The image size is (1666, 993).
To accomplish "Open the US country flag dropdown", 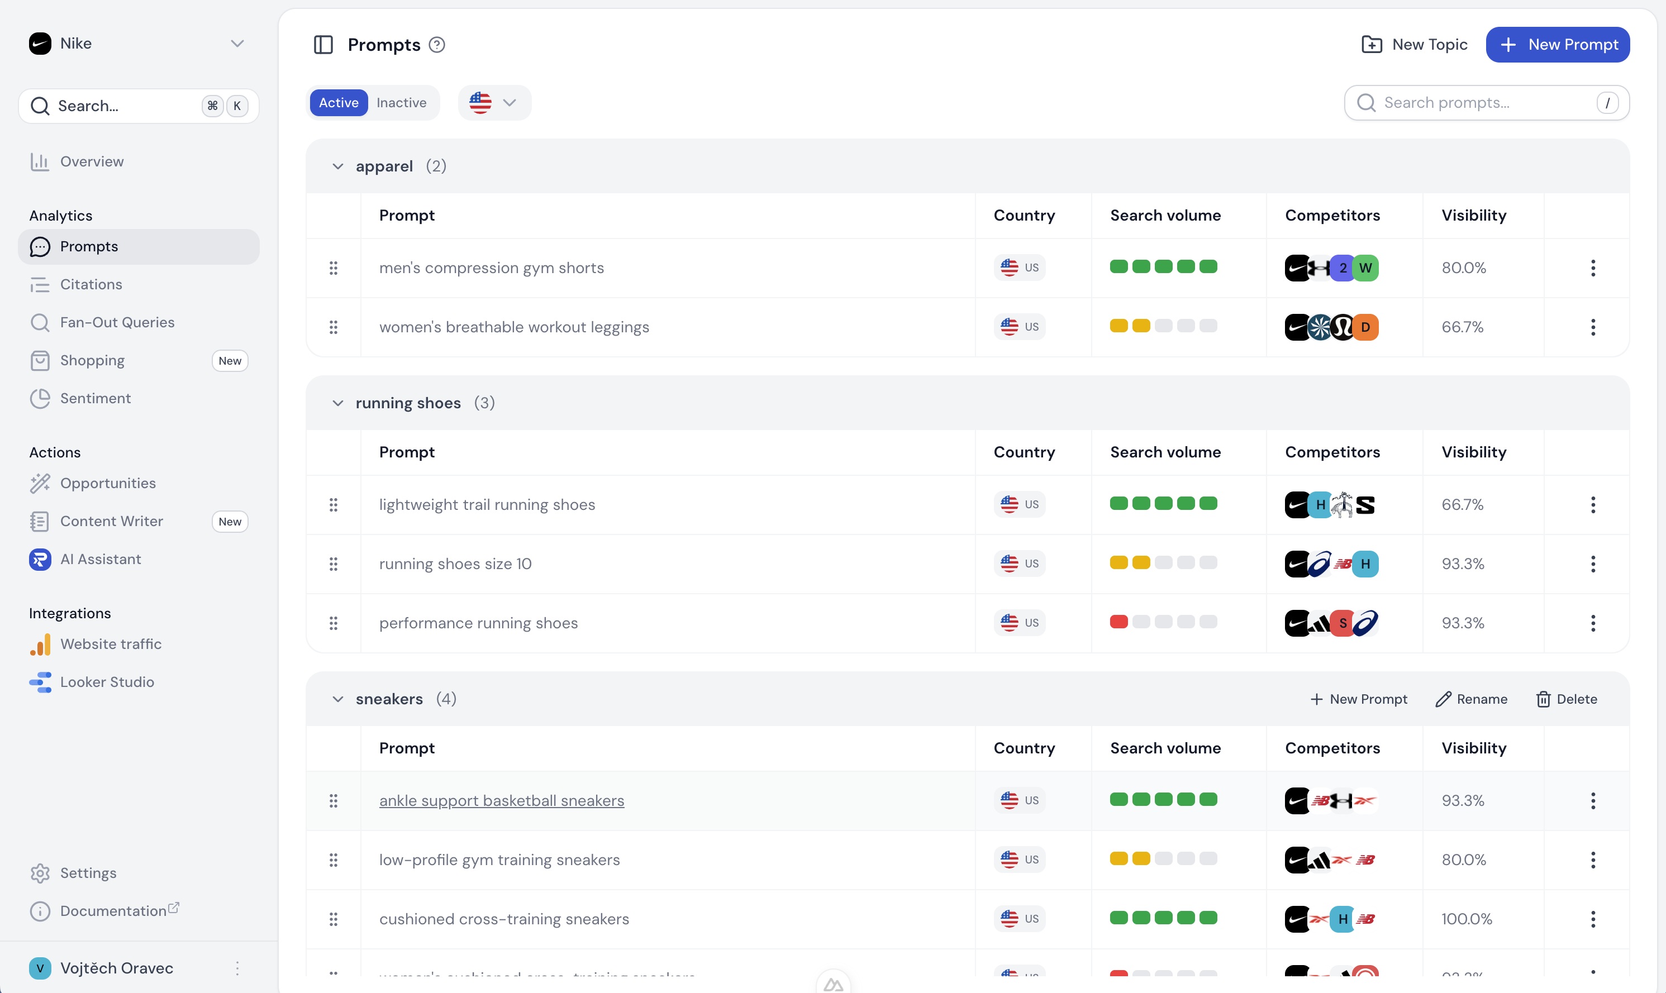I will (494, 102).
